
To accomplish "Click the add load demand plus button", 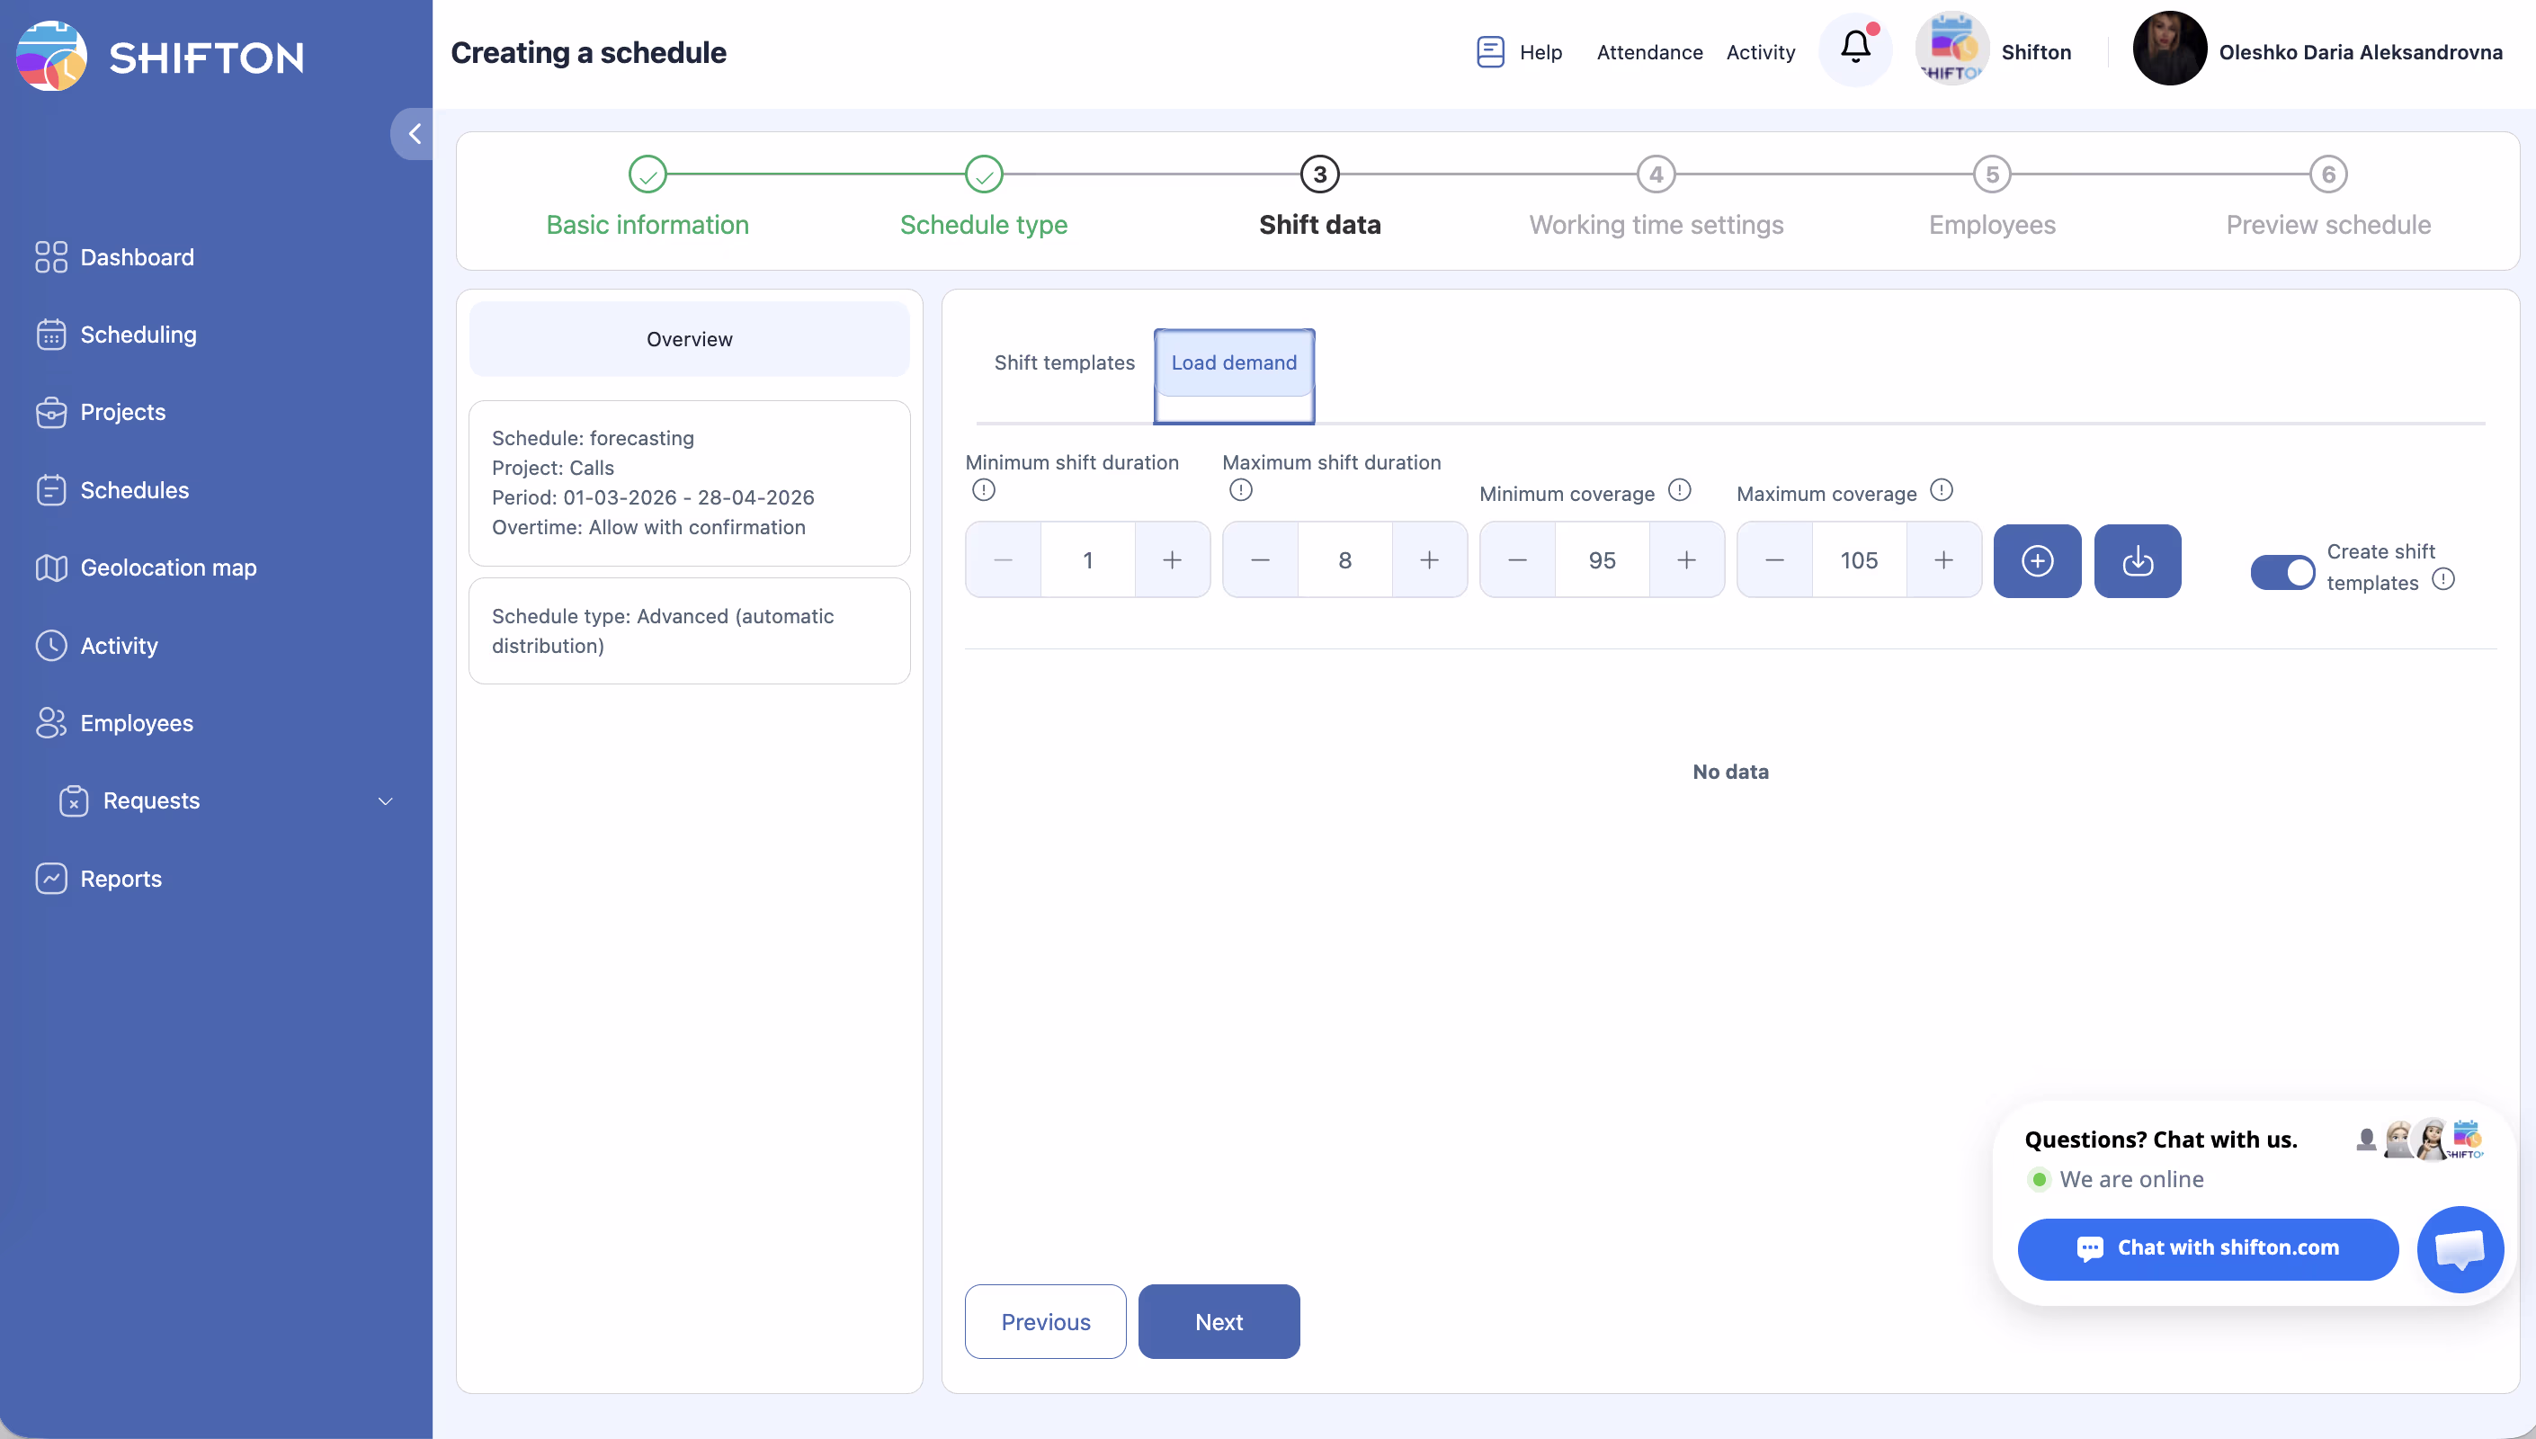I will [x=2036, y=560].
